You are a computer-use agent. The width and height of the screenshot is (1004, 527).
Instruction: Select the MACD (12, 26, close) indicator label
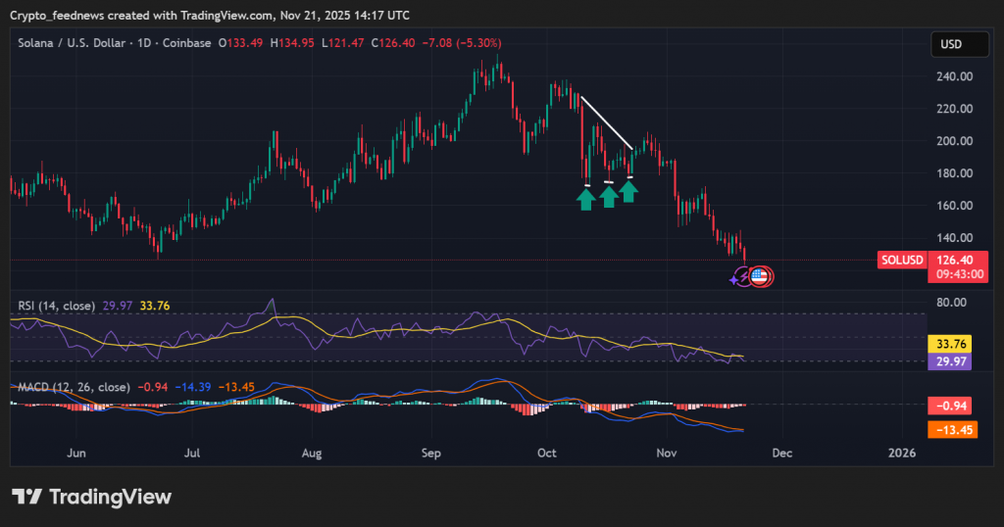pyautogui.click(x=74, y=387)
